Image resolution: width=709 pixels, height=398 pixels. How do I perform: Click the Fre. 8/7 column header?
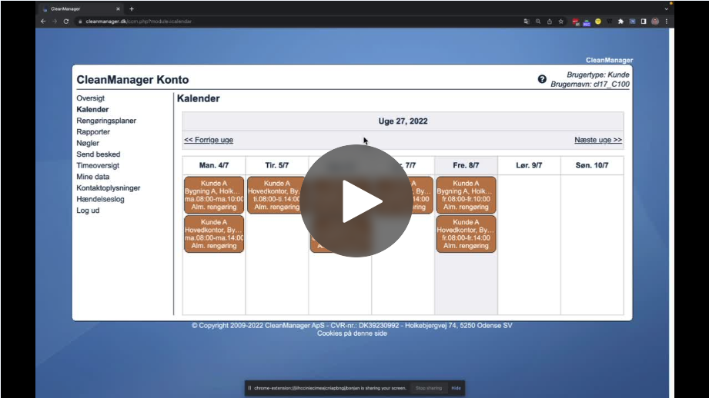point(466,165)
